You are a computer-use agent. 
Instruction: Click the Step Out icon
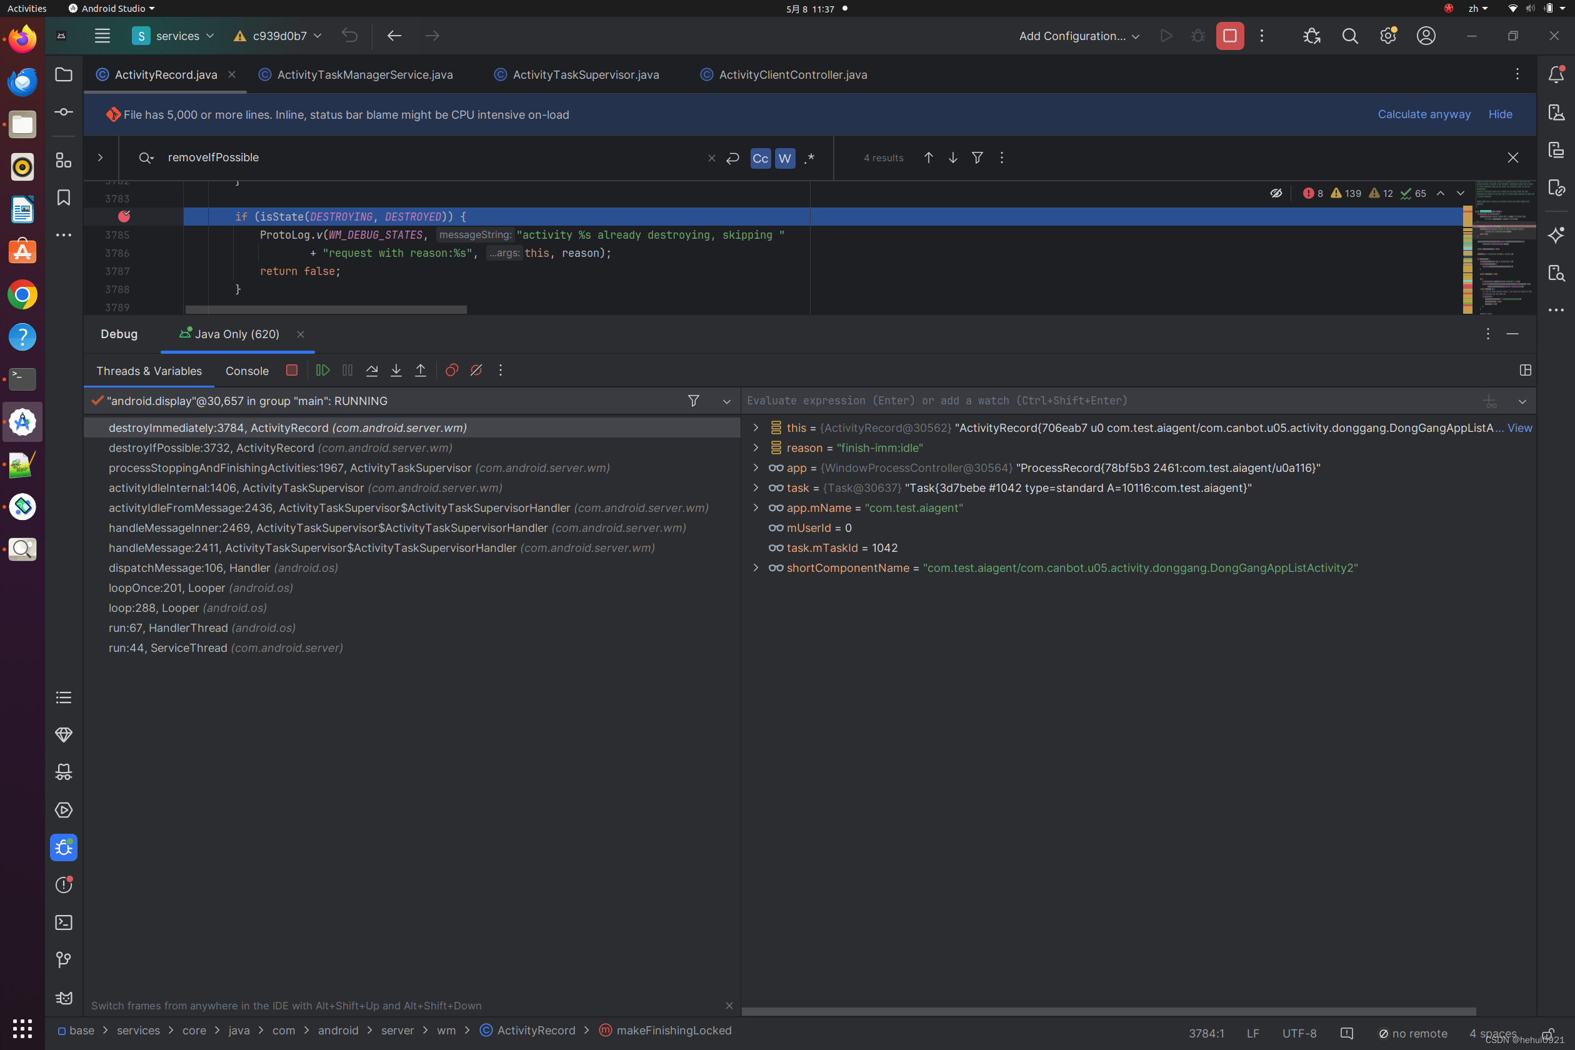click(421, 370)
